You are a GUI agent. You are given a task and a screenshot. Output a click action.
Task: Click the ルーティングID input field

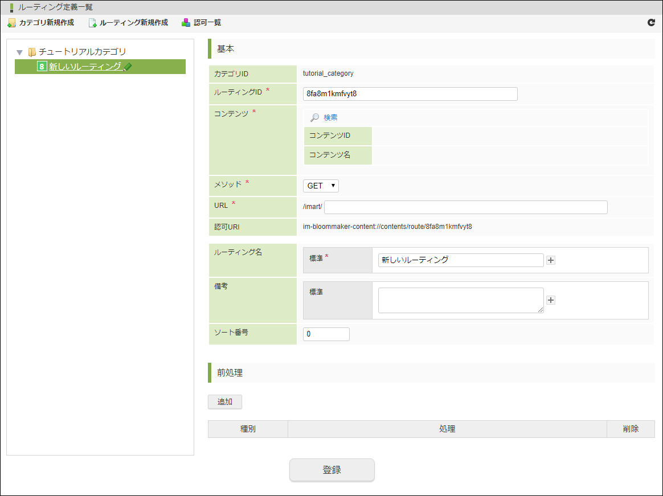click(x=410, y=94)
